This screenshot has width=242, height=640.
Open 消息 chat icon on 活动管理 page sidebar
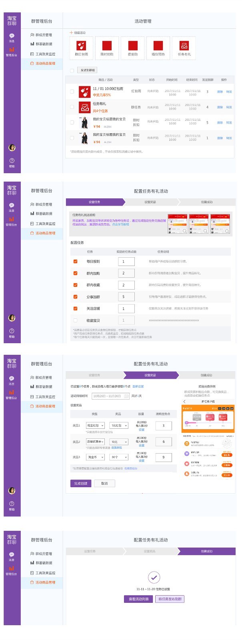coord(12,36)
